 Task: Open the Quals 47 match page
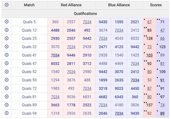tap(29, 63)
